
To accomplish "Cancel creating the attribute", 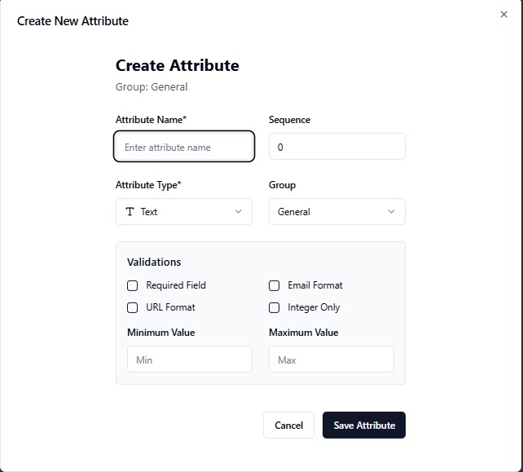I will (288, 425).
